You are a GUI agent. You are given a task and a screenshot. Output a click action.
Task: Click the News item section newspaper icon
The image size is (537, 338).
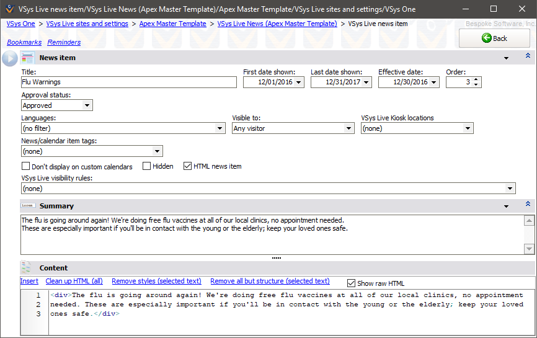(x=28, y=58)
